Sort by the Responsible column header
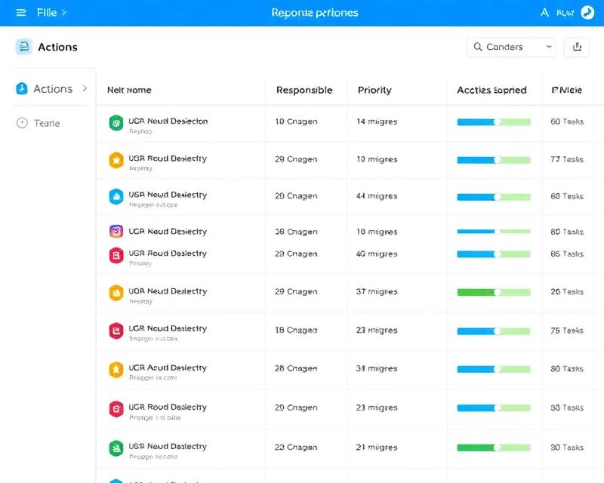 304,90
